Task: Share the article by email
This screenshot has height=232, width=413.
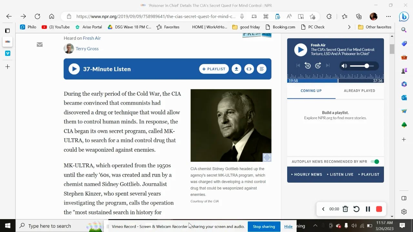Action: (40, 44)
